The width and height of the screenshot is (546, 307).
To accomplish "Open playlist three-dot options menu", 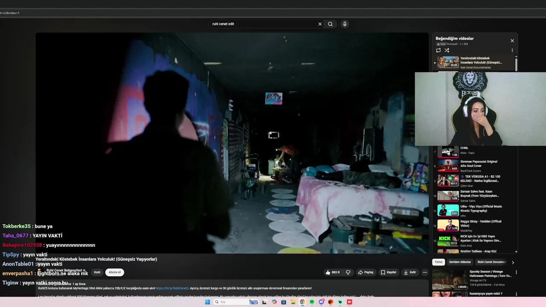I will tap(512, 50).
